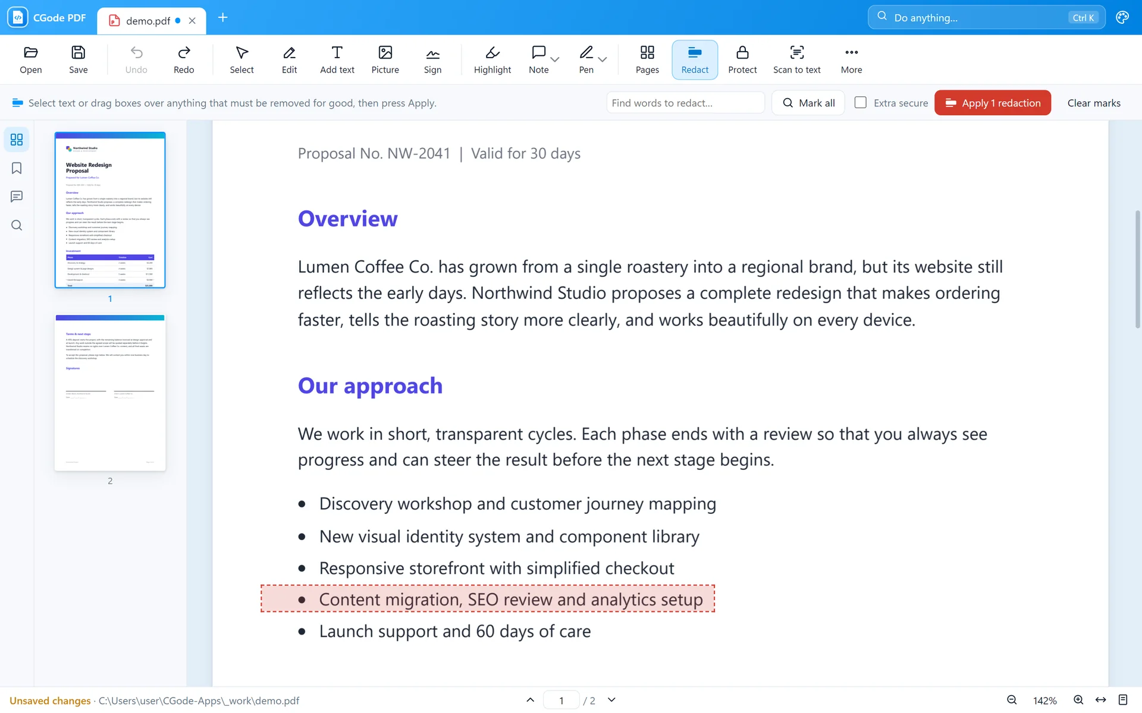Zoom in on the document
1142x713 pixels.
[x=1078, y=700]
